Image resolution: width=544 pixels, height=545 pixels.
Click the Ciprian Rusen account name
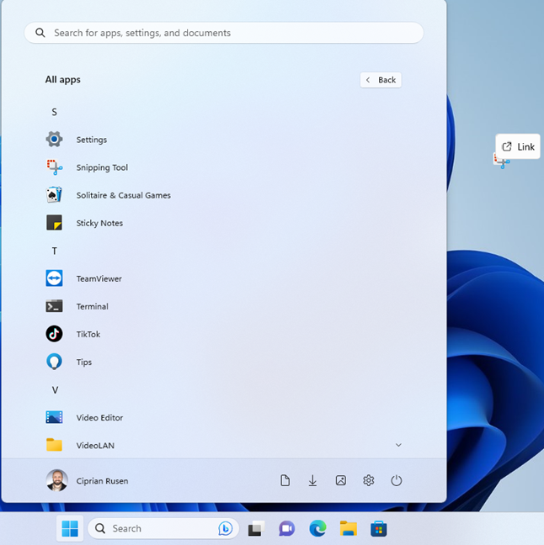click(103, 481)
